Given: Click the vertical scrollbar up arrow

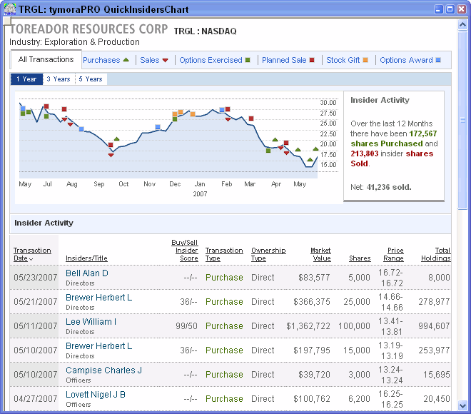Looking at the screenshot, I should click(462, 25).
